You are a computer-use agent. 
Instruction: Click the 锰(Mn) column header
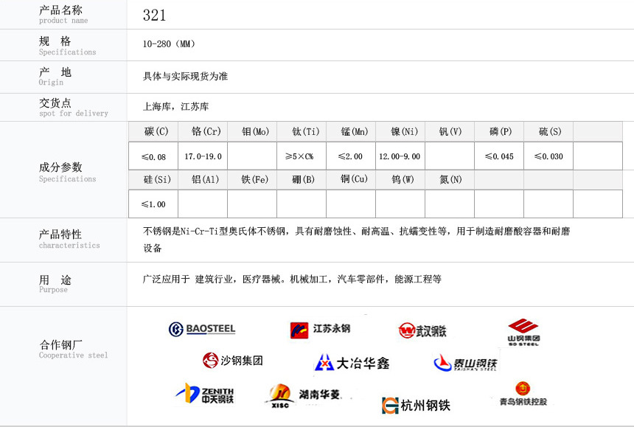coord(351,131)
